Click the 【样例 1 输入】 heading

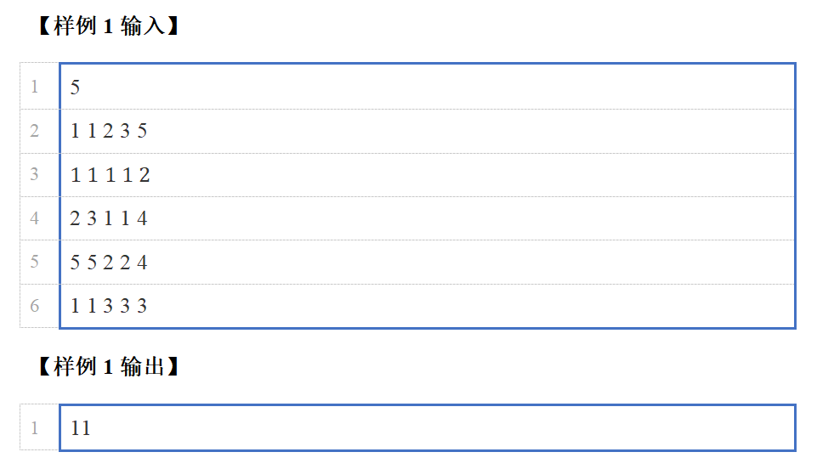(x=108, y=26)
